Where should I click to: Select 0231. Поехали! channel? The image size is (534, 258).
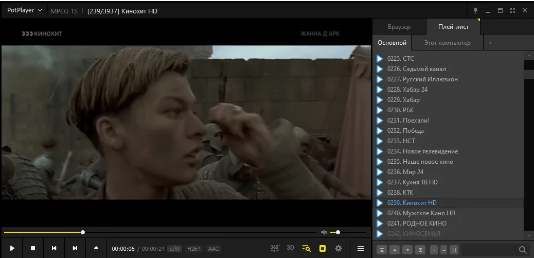tap(448, 121)
